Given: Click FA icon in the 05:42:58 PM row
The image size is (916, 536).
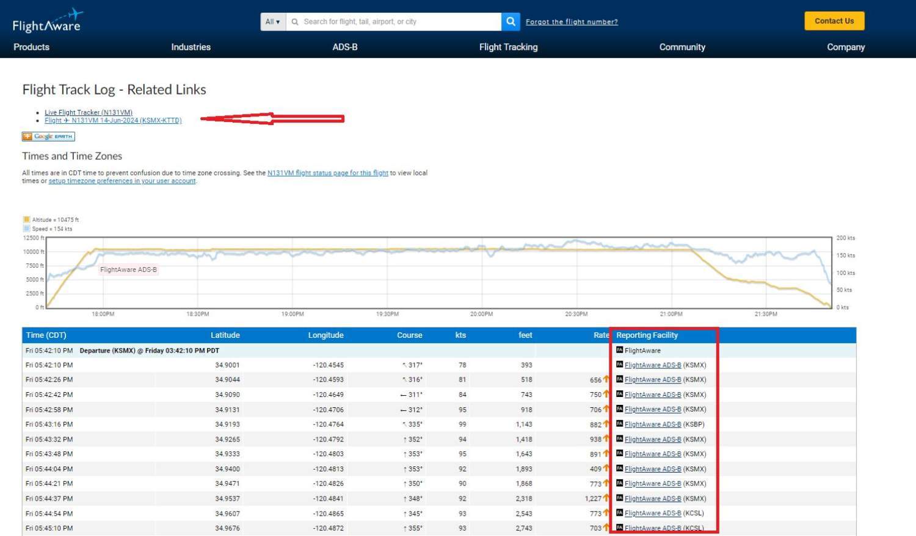Looking at the screenshot, I should point(619,409).
